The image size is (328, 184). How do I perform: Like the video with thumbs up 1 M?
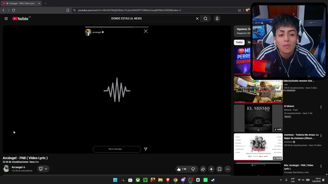click(182, 169)
